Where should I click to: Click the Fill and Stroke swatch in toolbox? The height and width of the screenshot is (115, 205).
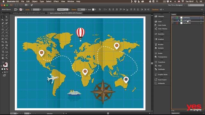[x=5, y=65]
